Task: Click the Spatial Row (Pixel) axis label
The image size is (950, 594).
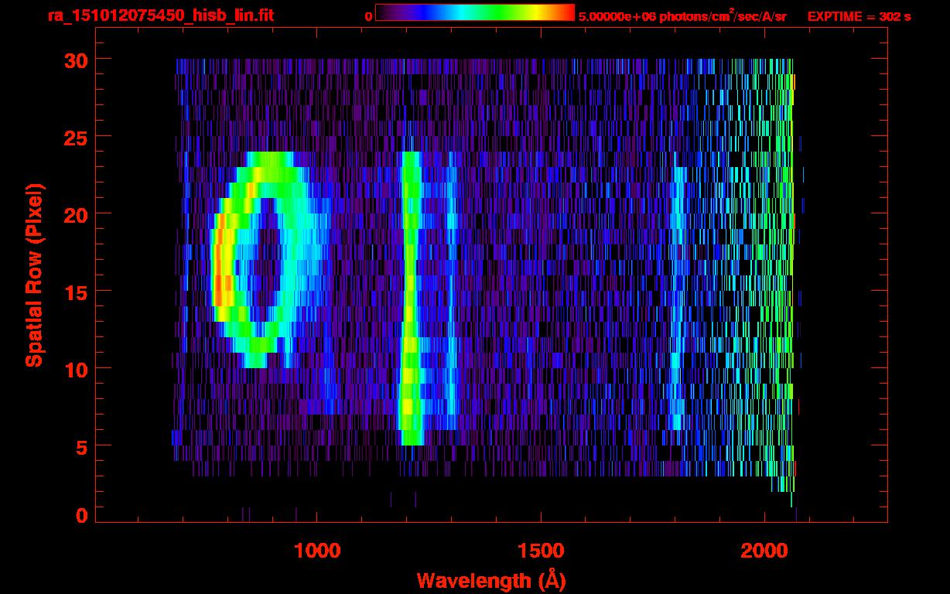Action: 34,275
